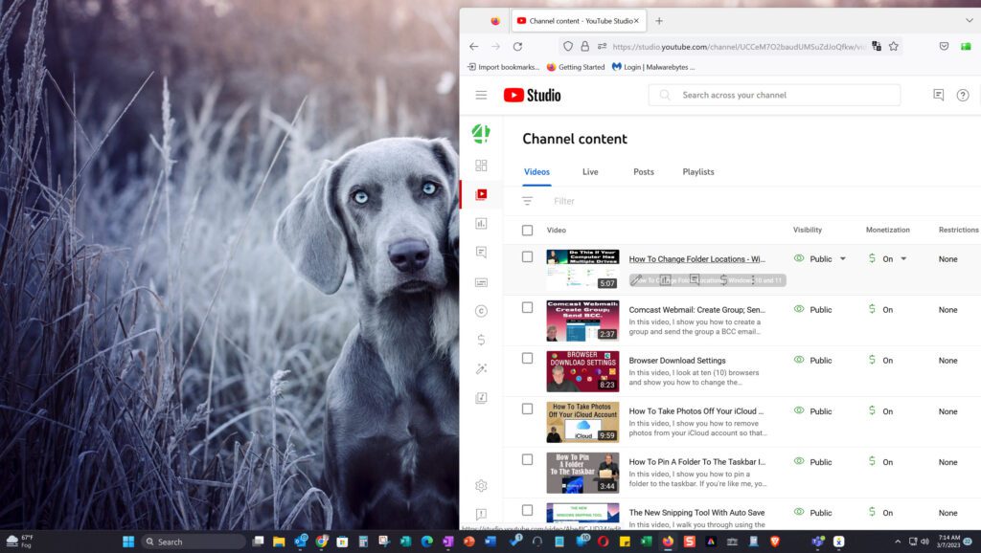
Task: Check the How To Take Photos iCloud checkbox
Action: click(528, 409)
